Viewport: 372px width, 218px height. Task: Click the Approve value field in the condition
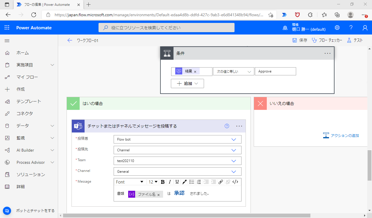click(x=275, y=71)
